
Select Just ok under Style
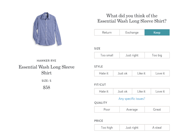pos(123,73)
